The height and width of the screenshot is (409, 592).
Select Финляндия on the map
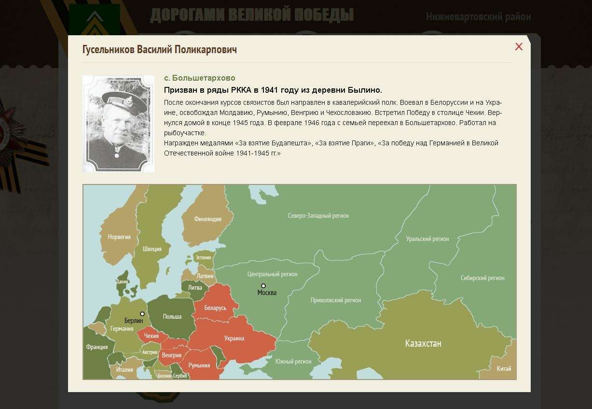click(x=207, y=219)
